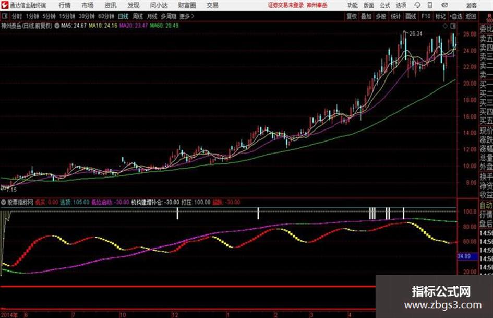Open the 行情 menu
This screenshot has width=493, height=318.
pyautogui.click(x=65, y=5)
